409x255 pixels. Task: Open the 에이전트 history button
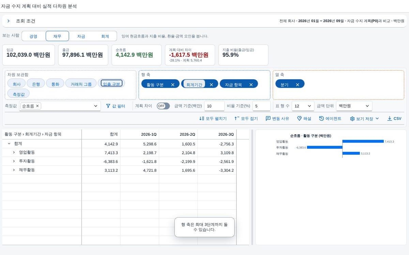point(330,119)
